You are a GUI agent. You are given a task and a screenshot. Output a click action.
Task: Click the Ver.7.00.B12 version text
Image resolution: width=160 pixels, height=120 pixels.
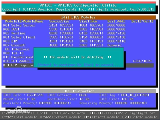(142, 9)
